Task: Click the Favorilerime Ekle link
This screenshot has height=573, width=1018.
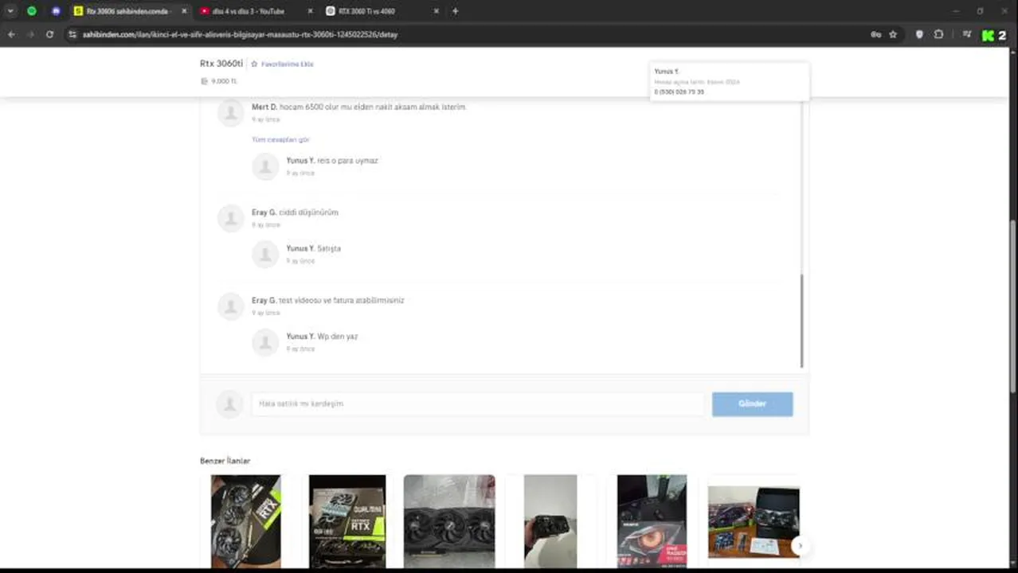Action: tap(287, 64)
